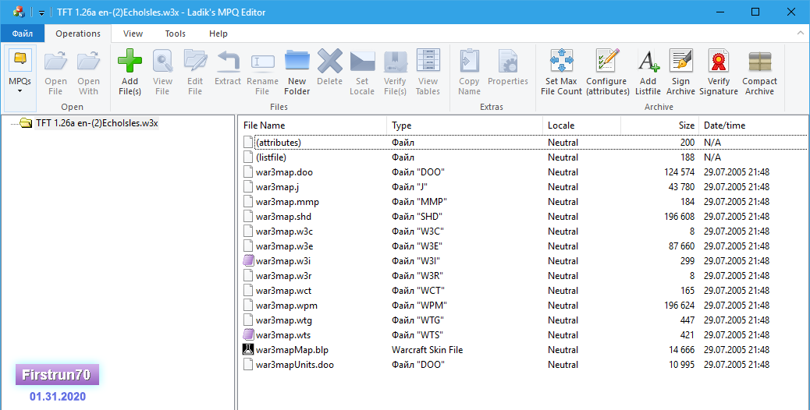810x410 pixels.
Task: Open the Help ribbon tab
Action: coord(218,34)
